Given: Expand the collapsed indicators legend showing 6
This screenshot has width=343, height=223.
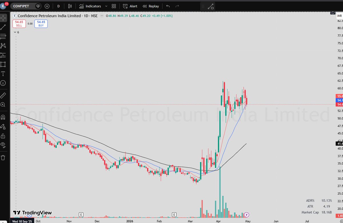Looking at the screenshot, I should click(x=16, y=32).
